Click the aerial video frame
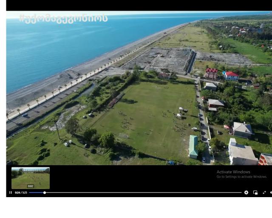Viewport: 272px width, 218px height. click(139, 88)
